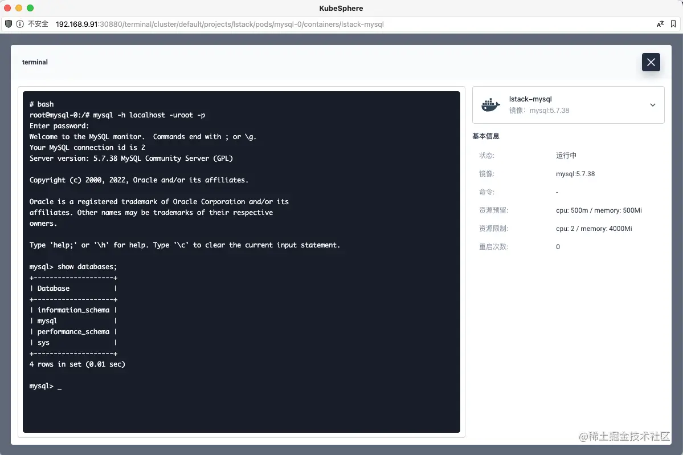
Task: Click the status value 运行中
Action: (566, 156)
